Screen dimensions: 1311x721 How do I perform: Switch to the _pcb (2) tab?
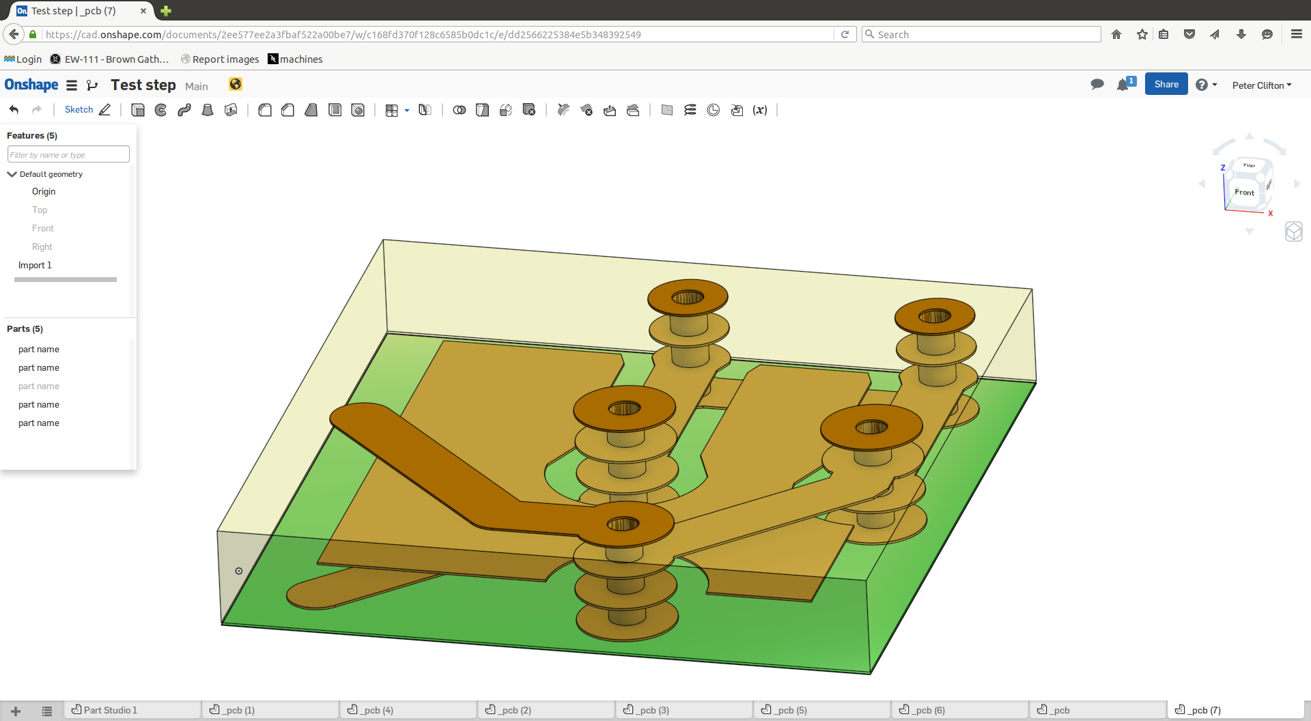pyautogui.click(x=546, y=710)
